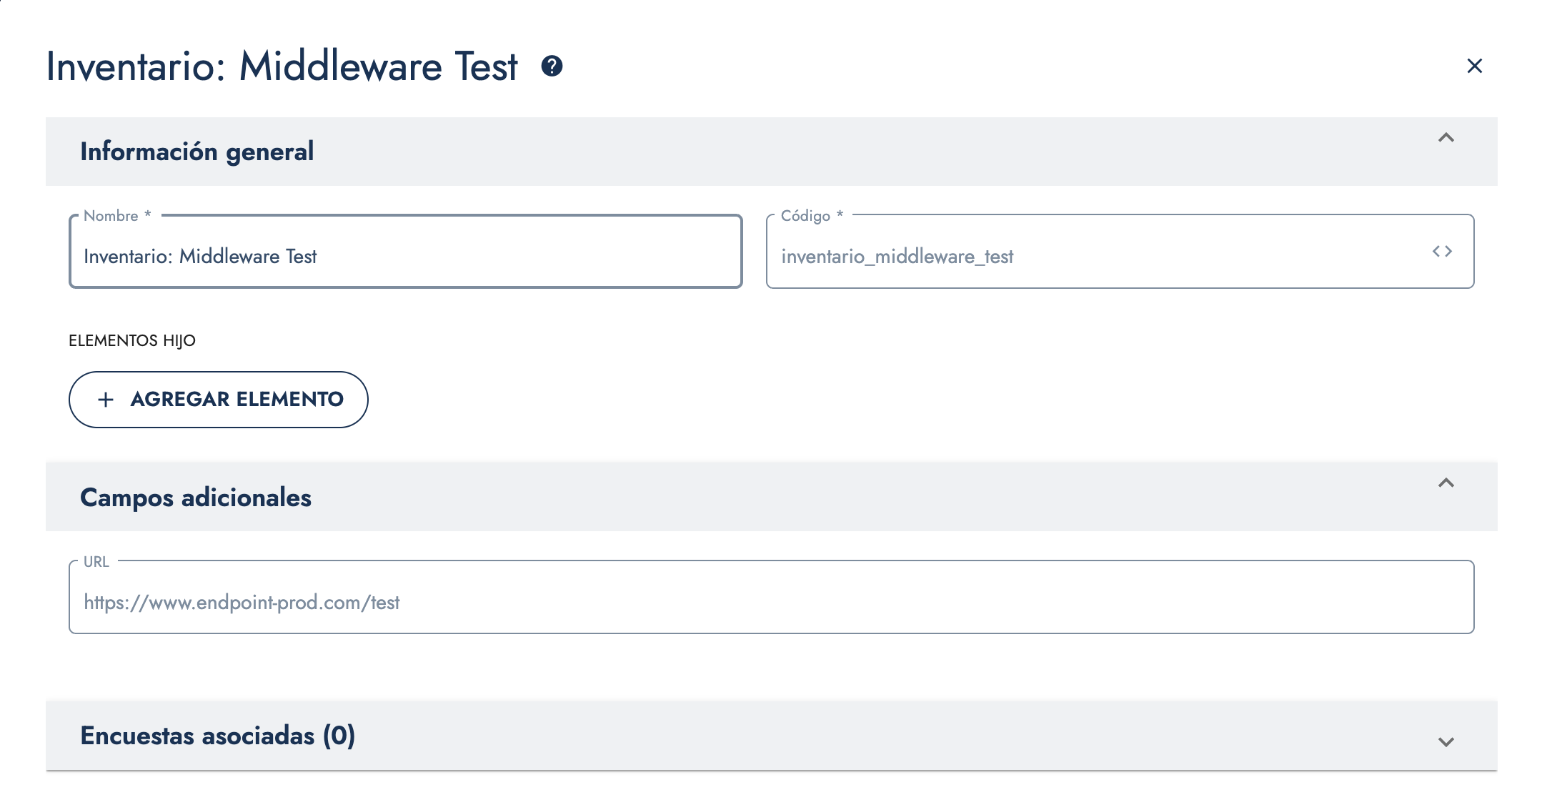This screenshot has height=795, width=1542.
Task: Click the help question mark icon
Action: 552,66
